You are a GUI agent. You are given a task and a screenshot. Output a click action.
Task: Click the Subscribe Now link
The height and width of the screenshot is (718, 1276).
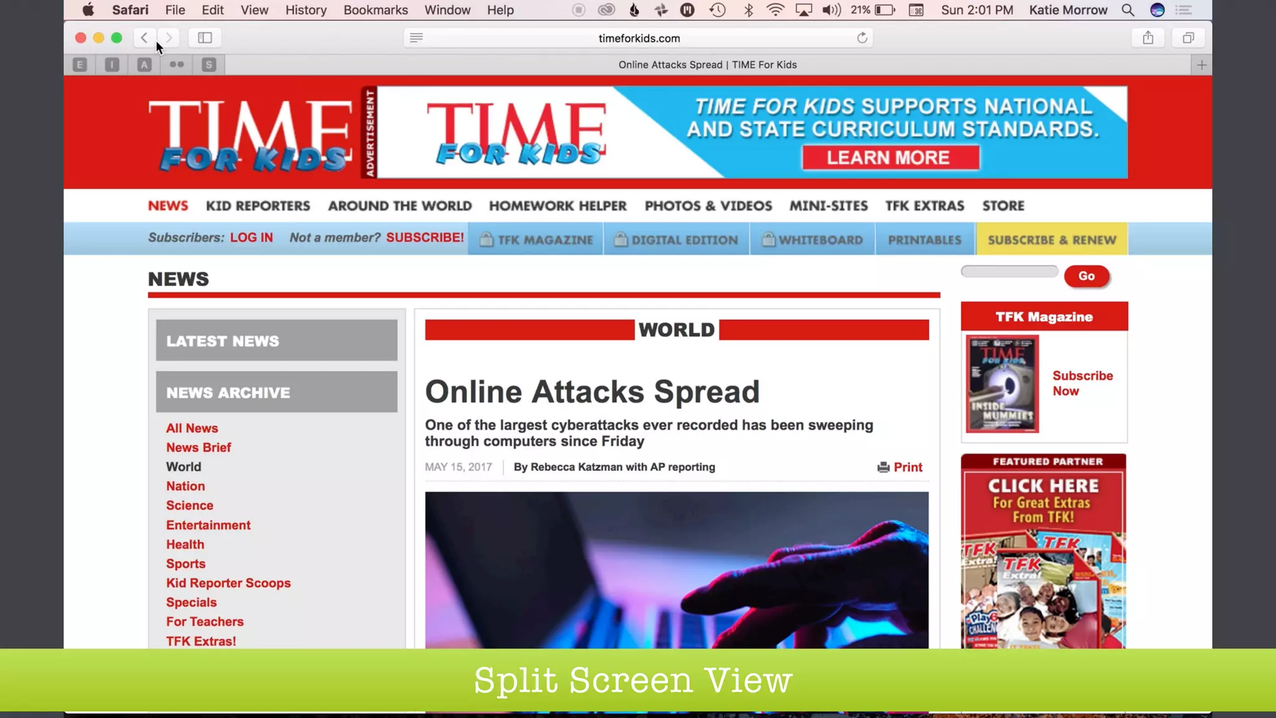pos(1082,383)
